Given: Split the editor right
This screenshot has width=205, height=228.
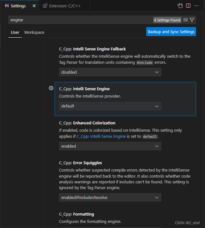Looking at the screenshot, I should point(188,6).
